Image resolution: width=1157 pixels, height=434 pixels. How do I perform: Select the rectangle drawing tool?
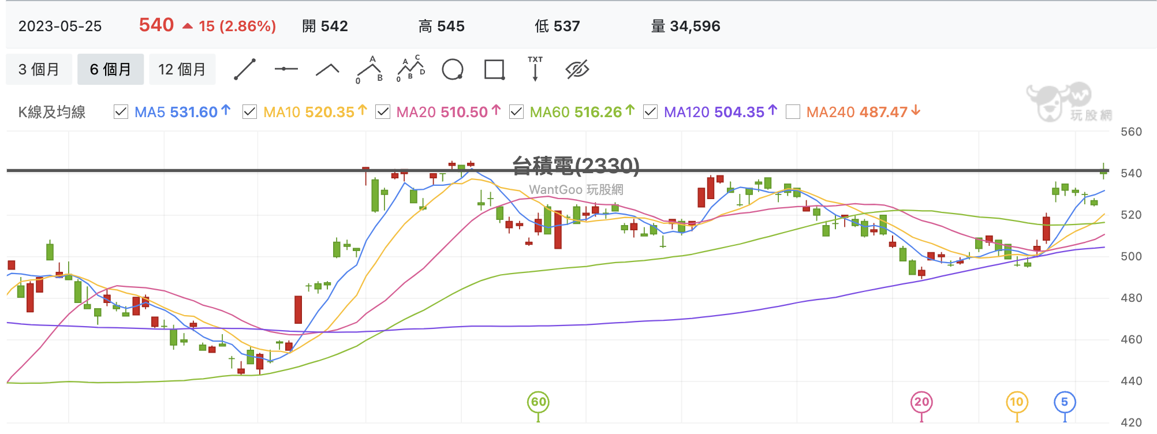(x=494, y=69)
